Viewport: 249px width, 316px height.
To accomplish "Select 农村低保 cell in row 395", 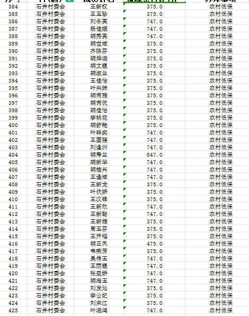I will click(221, 88).
